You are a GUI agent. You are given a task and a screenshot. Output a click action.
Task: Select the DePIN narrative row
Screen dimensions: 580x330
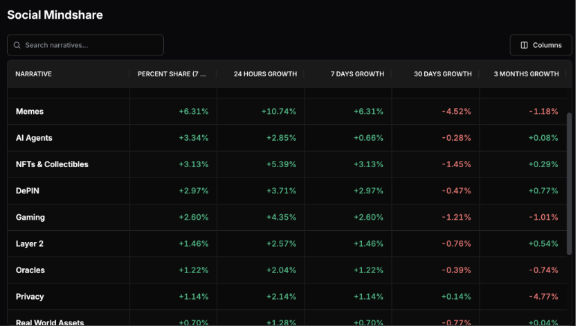tap(27, 191)
